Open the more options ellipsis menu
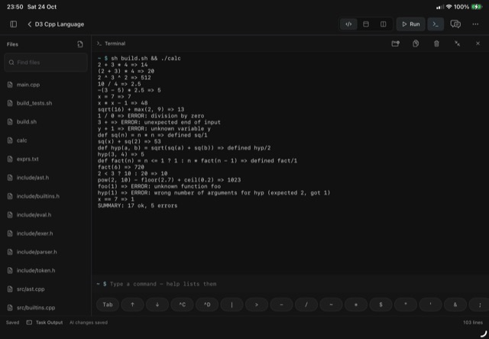 click(475, 24)
